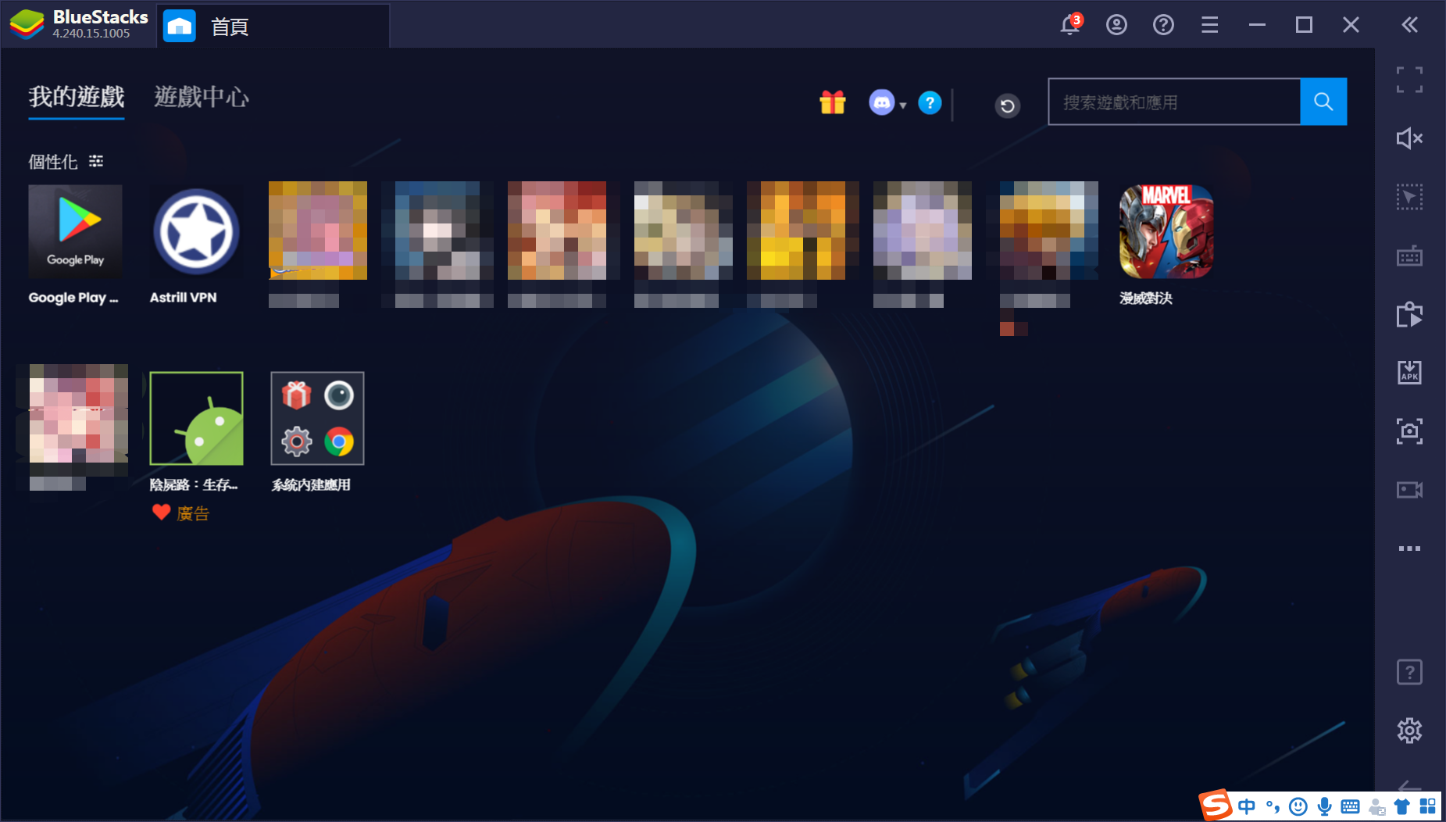Viewport: 1446px width, 822px height.
Task: Click the blue question mark help icon
Action: pos(930,102)
